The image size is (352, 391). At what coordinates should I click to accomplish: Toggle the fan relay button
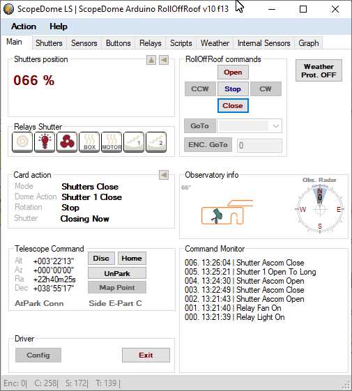[x=67, y=142]
